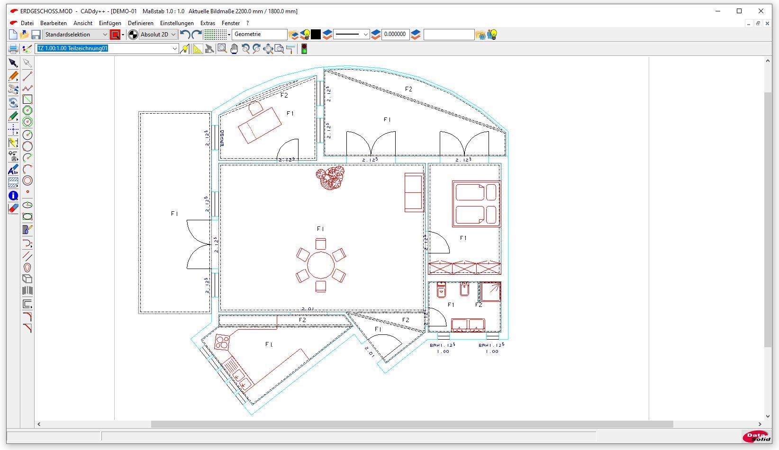Select the chamfer corner tool
This screenshot has height=450, width=779.
point(27,328)
